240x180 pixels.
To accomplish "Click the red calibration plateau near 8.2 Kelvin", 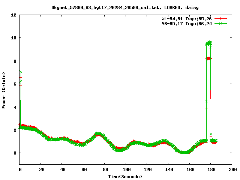I will [x=208, y=58].
